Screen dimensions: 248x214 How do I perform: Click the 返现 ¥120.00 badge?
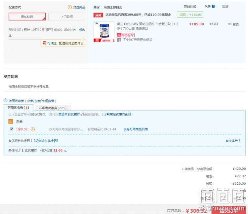tap(190, 15)
